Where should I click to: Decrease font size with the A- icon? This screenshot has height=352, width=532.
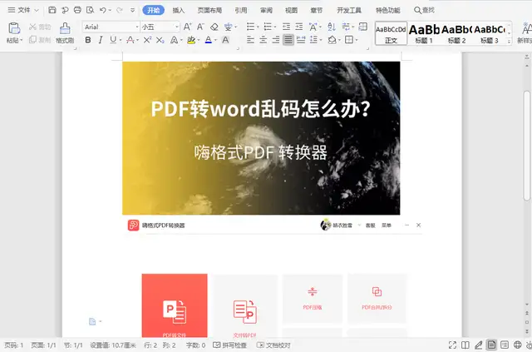200,27
